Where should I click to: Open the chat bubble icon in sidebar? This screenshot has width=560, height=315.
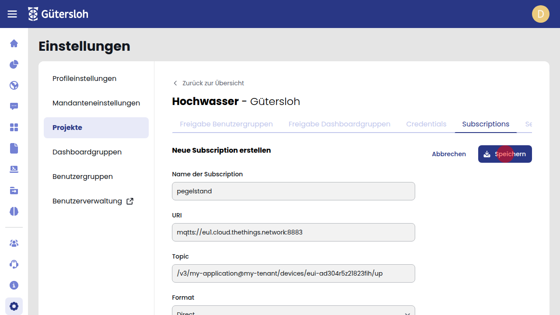point(14,106)
